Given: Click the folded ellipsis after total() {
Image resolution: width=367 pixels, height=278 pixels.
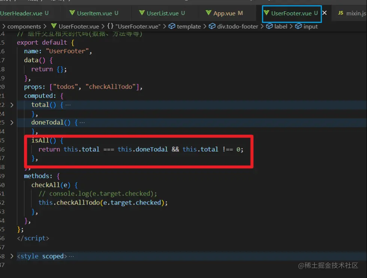Looking at the screenshot, I should 68,105.
